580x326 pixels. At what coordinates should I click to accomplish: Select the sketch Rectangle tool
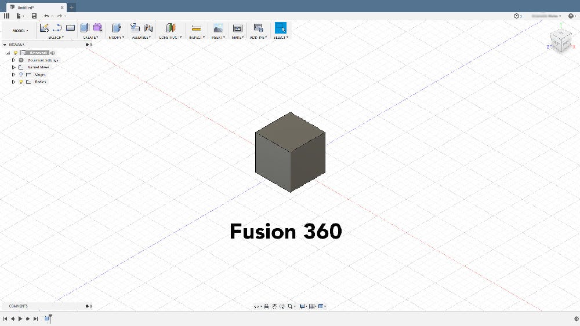click(x=70, y=28)
